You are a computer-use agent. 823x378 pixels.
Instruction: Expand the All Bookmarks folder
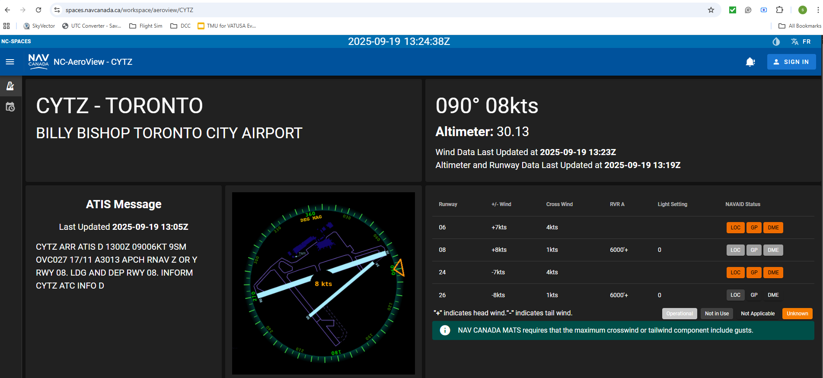(800, 26)
